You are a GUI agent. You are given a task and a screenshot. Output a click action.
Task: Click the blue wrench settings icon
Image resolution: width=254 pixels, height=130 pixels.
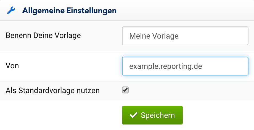11,11
